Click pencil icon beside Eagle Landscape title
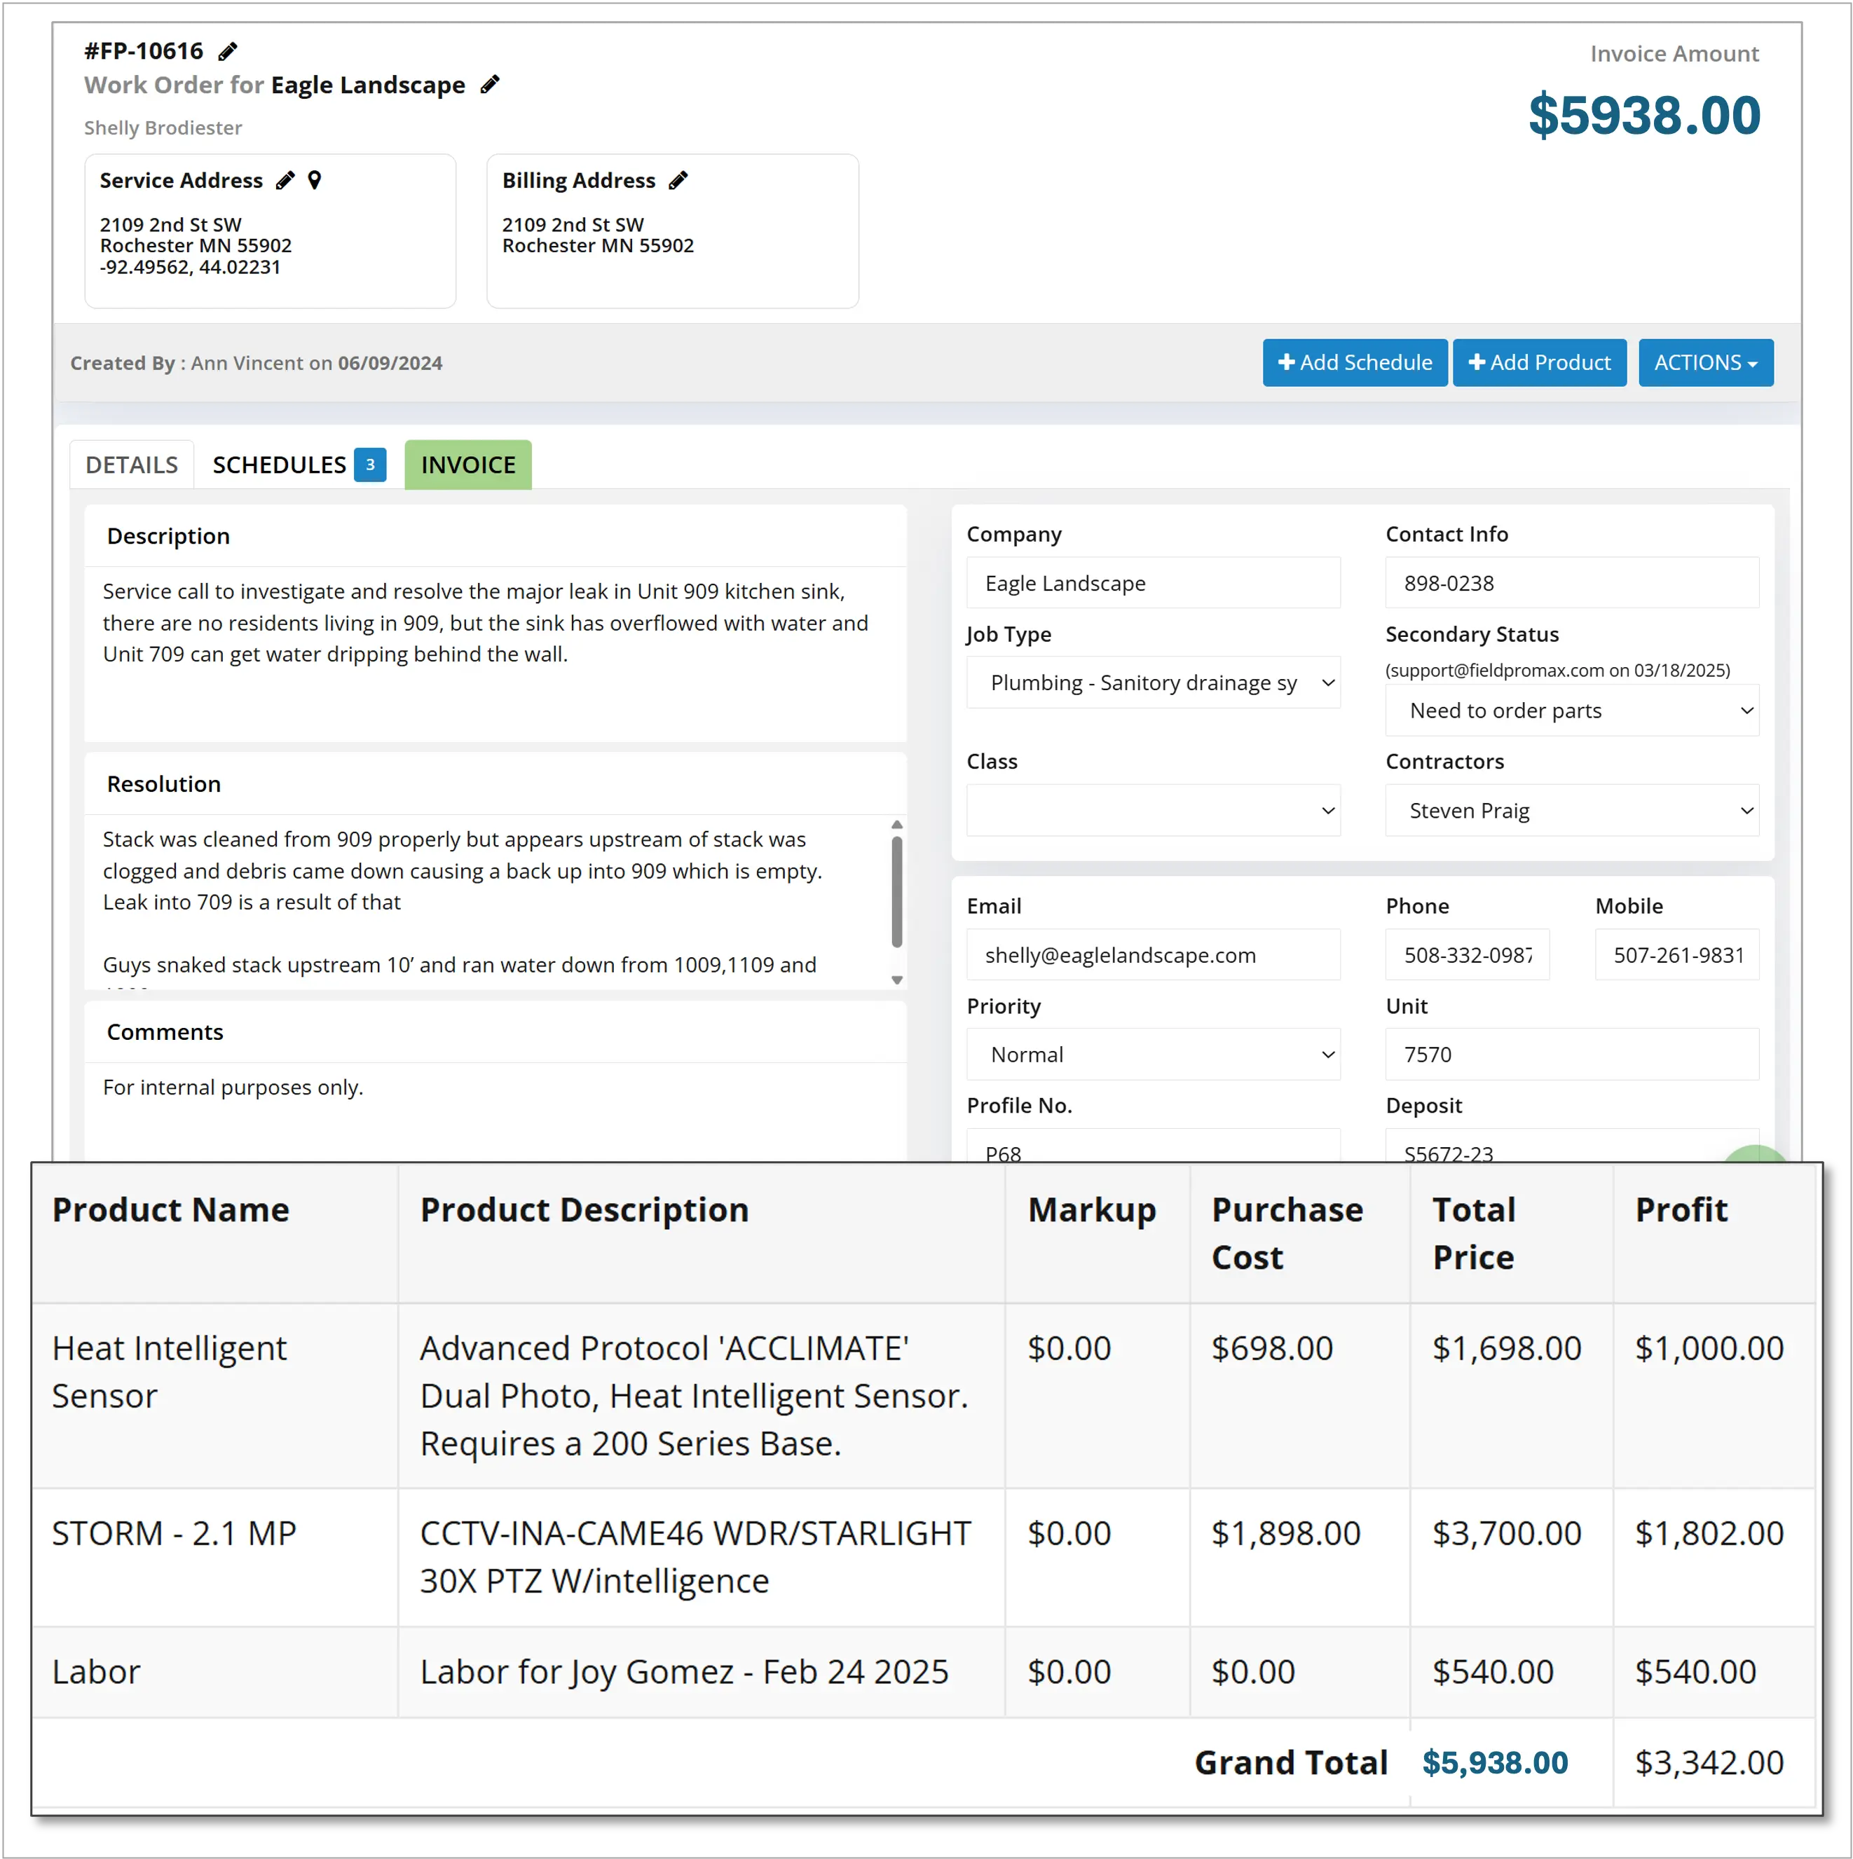This screenshot has width=1853, height=1859. point(490,85)
